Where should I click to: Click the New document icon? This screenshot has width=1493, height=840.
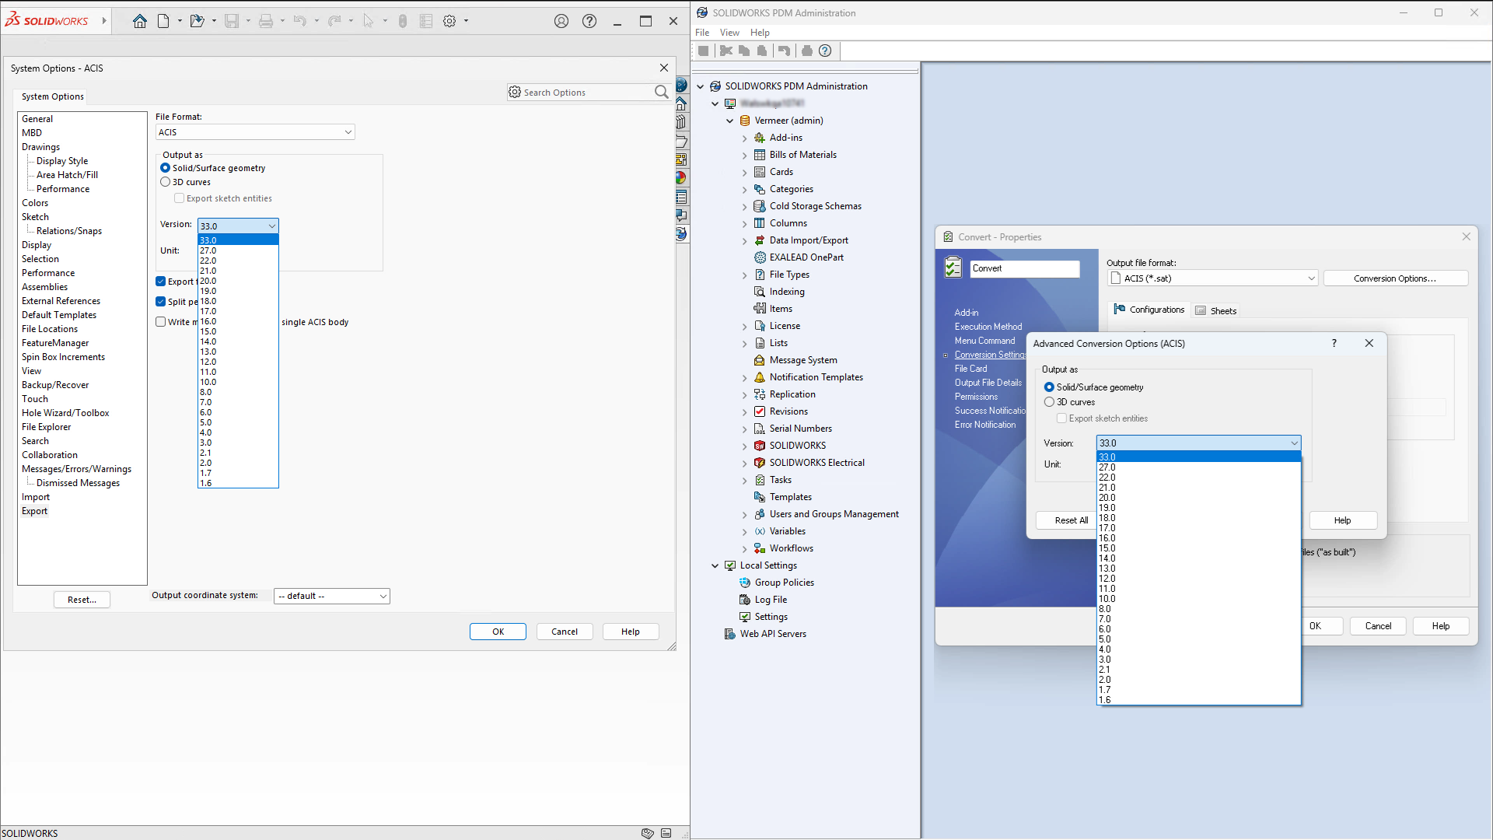coord(163,21)
